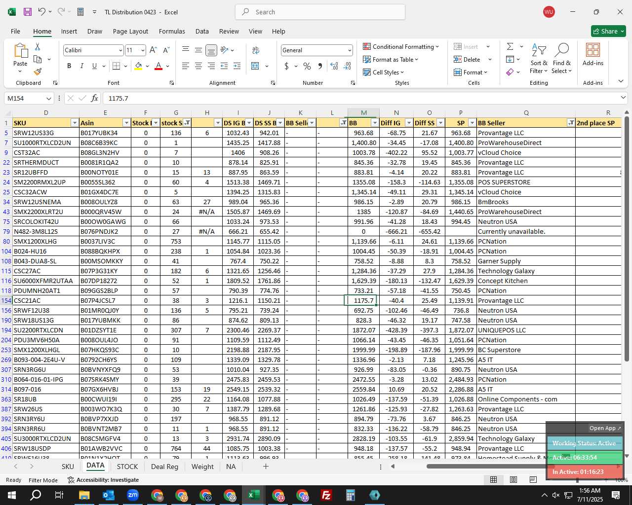The width and height of the screenshot is (632, 505).
Task: Click the Page Layout view icon
Action: pyautogui.click(x=513, y=479)
